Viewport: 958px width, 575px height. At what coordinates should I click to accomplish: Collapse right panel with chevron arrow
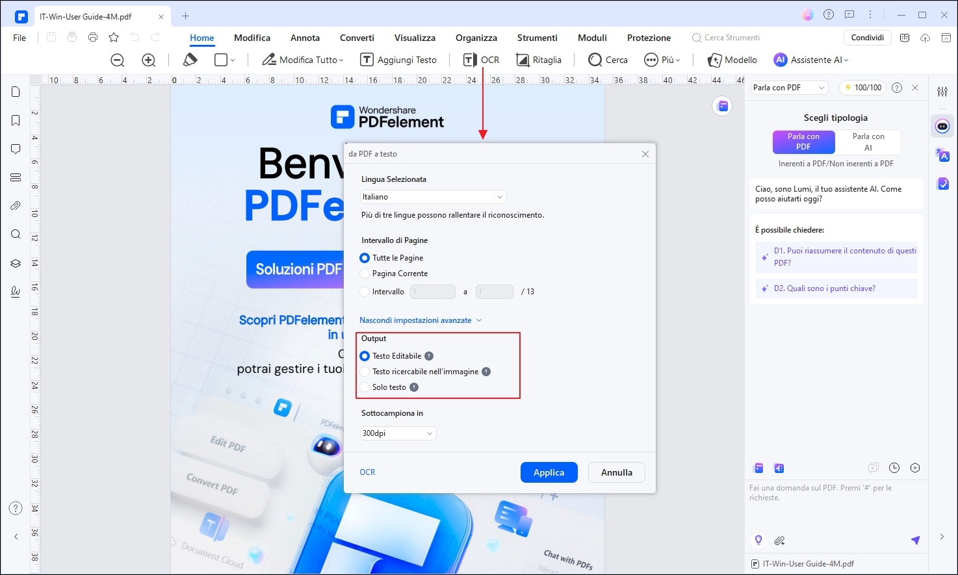(x=942, y=537)
